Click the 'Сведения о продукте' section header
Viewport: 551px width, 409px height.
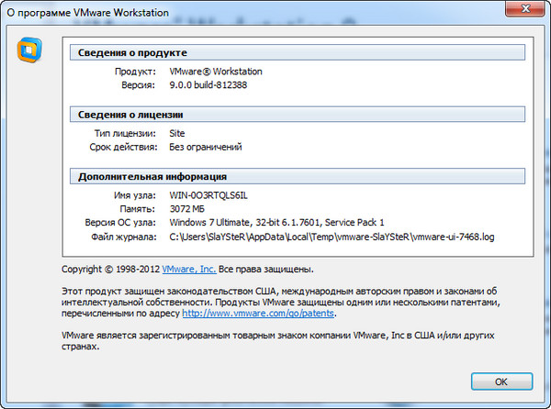click(x=133, y=53)
